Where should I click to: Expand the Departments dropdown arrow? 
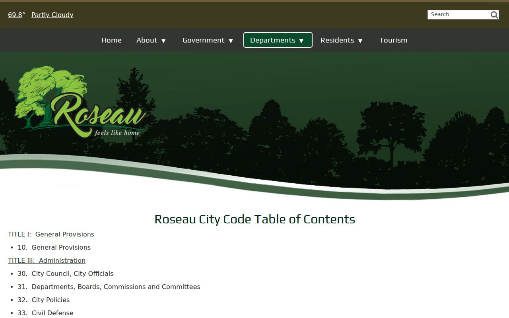click(301, 41)
